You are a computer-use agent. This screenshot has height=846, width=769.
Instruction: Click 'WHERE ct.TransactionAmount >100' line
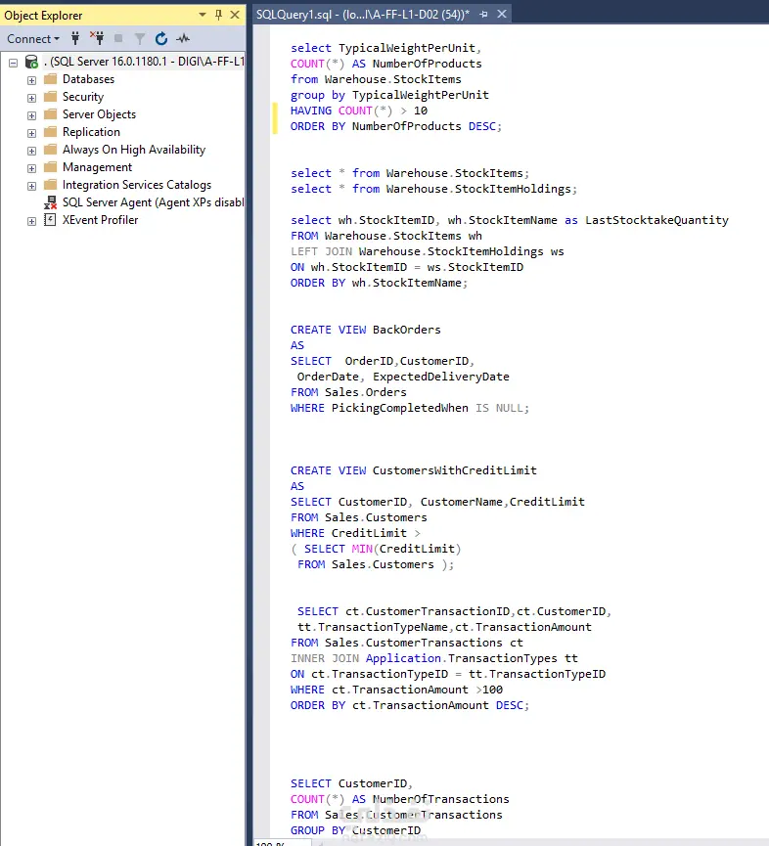396,690
